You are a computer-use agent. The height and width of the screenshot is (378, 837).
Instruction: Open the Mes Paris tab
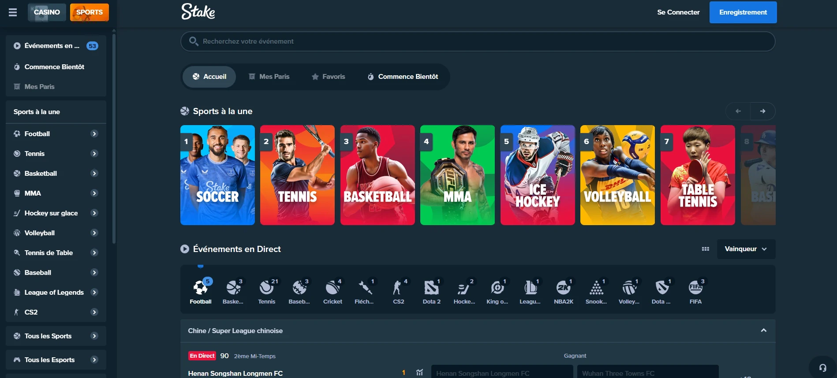coord(269,77)
